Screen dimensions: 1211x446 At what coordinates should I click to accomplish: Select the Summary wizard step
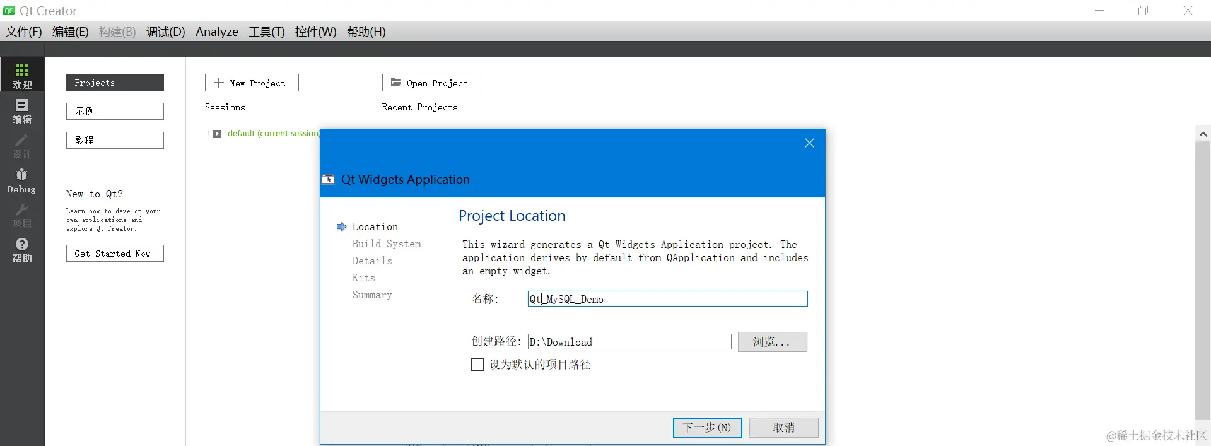point(372,295)
